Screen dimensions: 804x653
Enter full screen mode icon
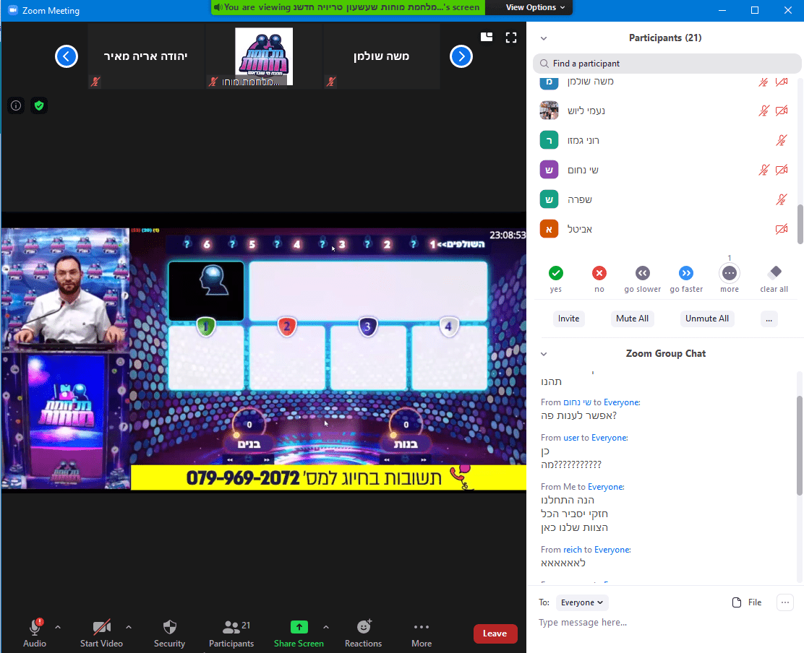pyautogui.click(x=511, y=38)
